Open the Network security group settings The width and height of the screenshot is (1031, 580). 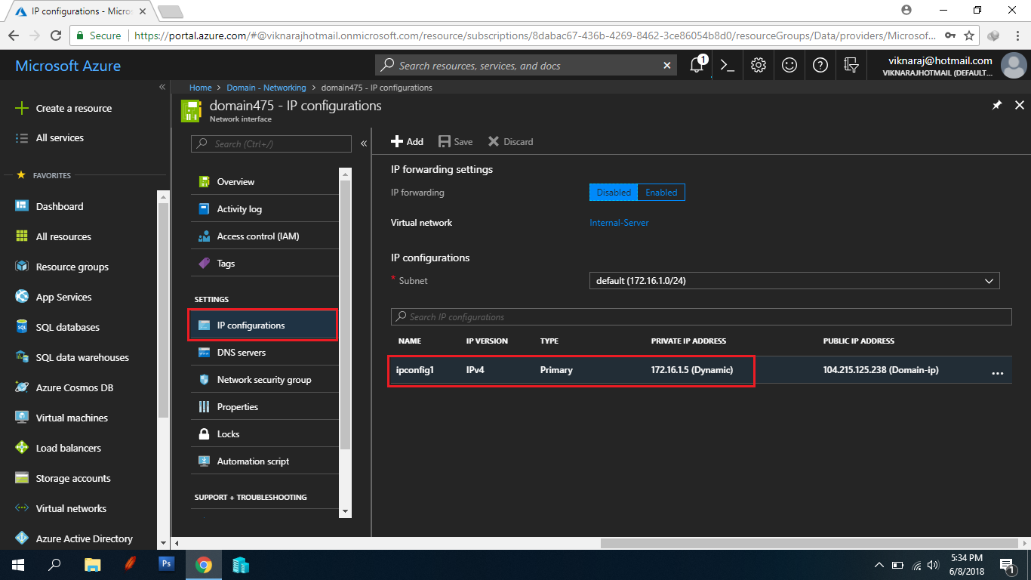tap(262, 379)
